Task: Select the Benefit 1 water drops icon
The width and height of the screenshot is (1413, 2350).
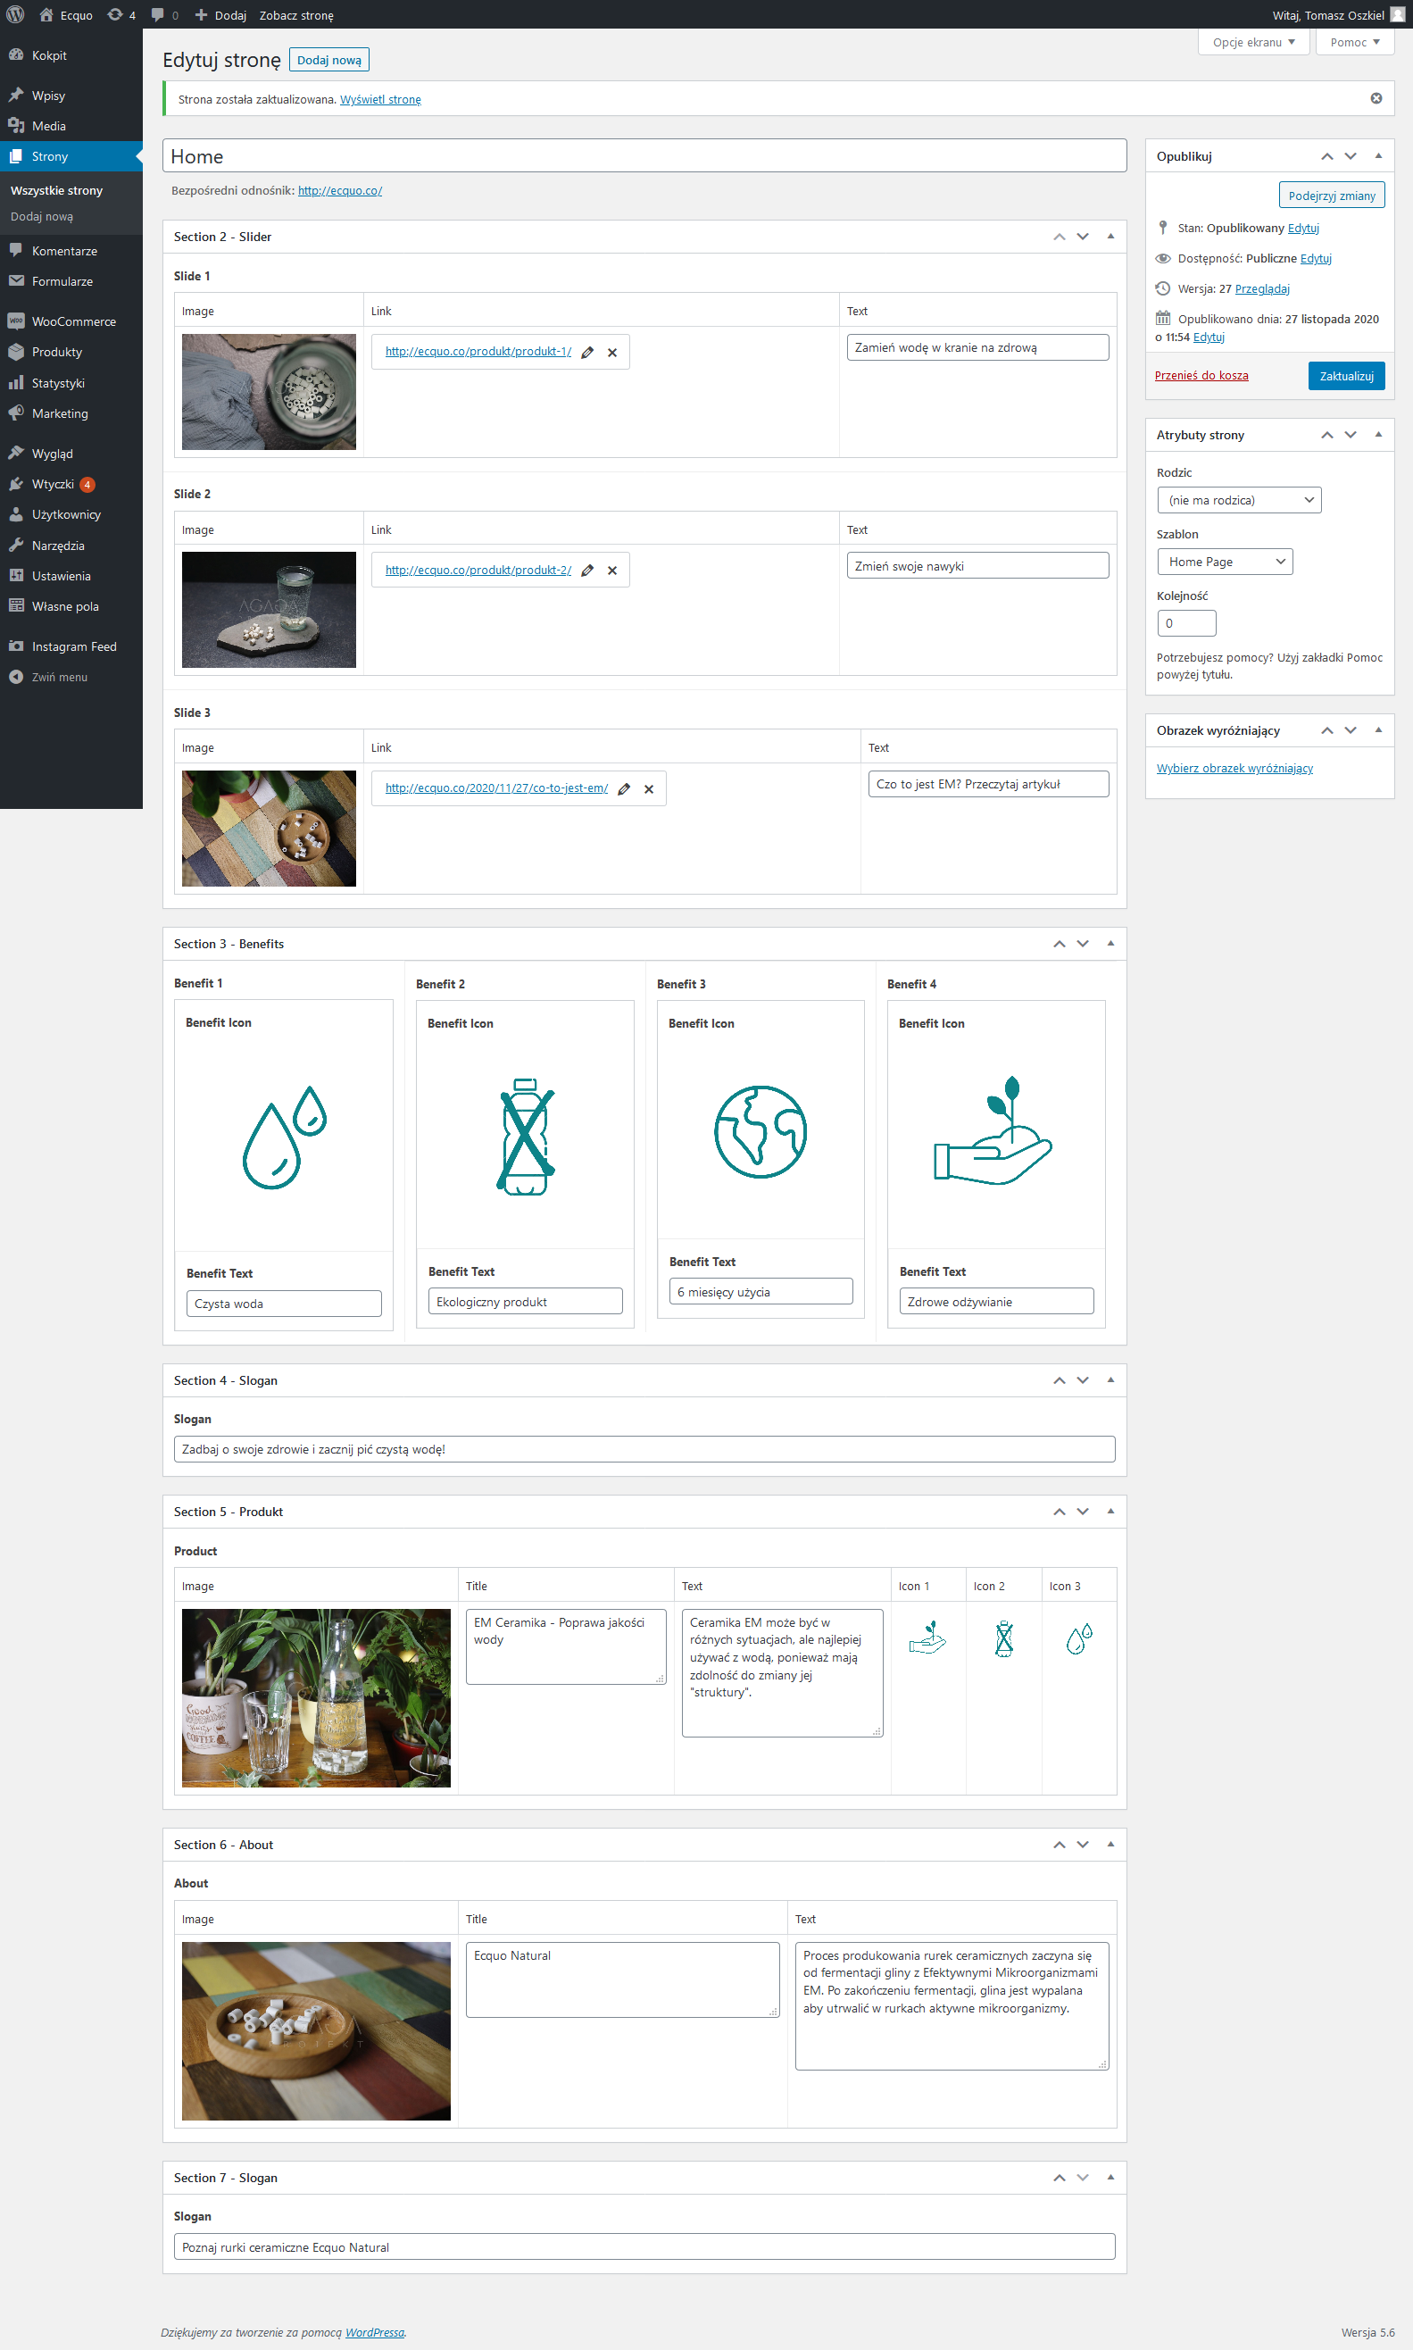Action: tap(284, 1136)
